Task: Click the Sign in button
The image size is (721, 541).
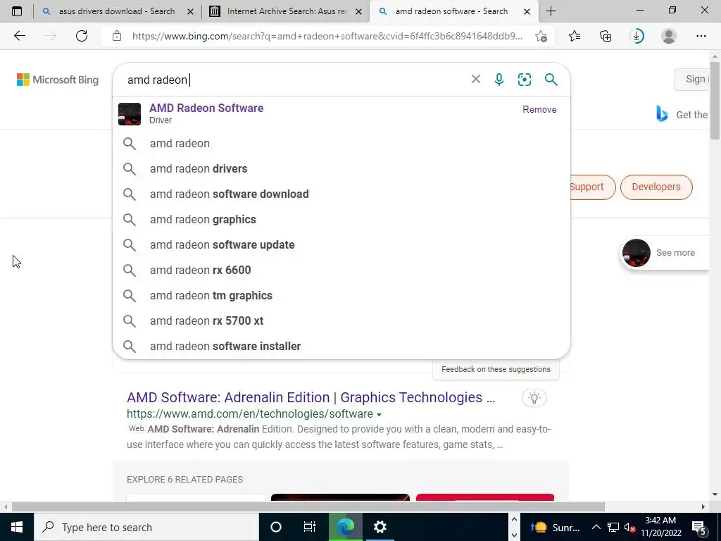Action: click(x=693, y=79)
